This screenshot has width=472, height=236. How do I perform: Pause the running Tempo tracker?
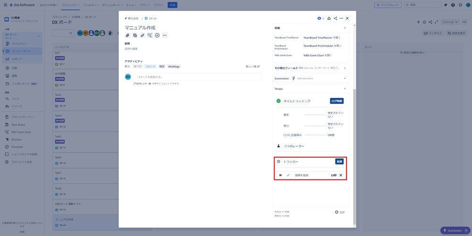pos(280,175)
